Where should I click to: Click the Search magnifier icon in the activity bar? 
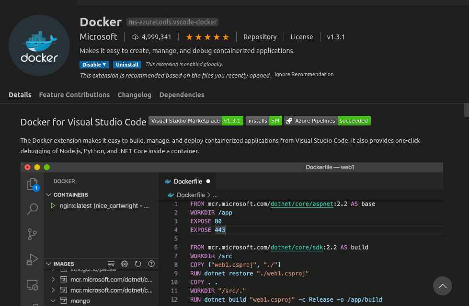coord(32,209)
